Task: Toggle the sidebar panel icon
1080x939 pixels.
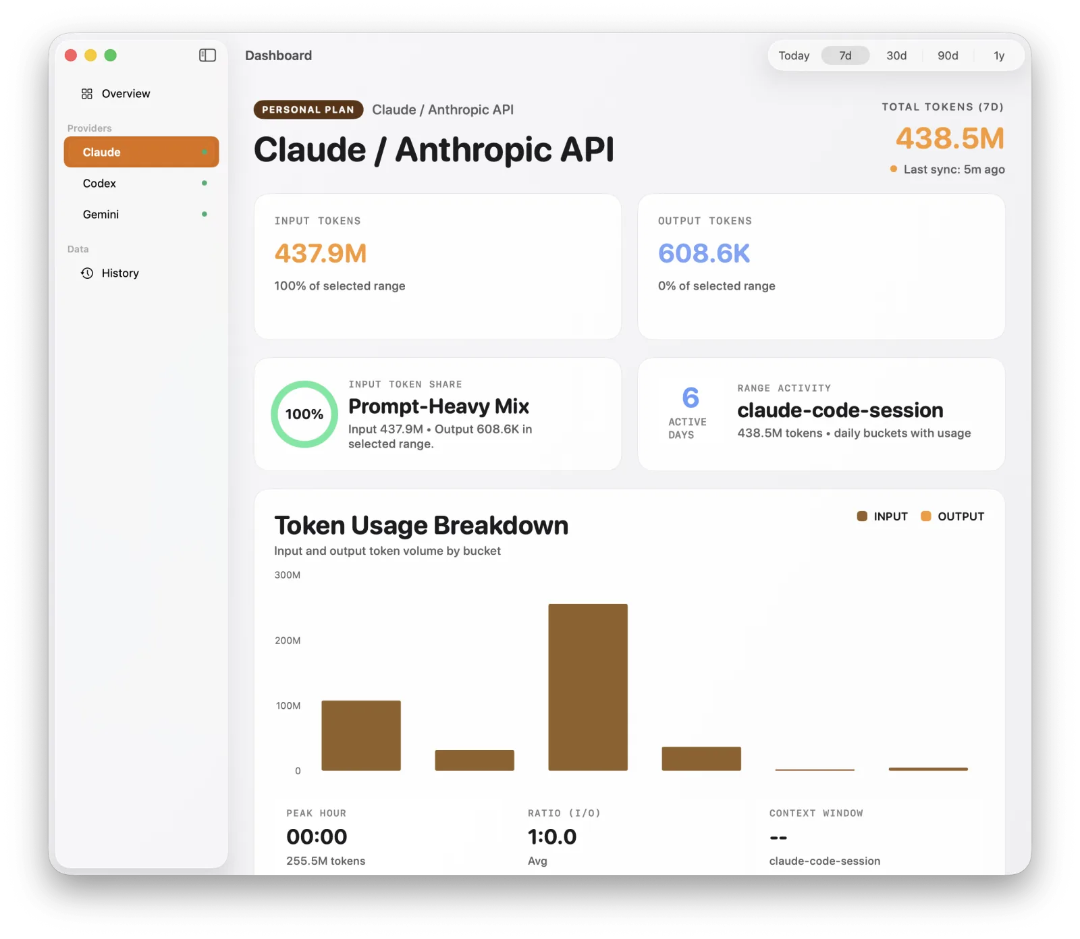Action: [x=207, y=55]
